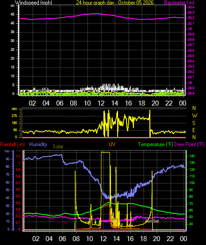Click humidity axis value 90

(8, 159)
